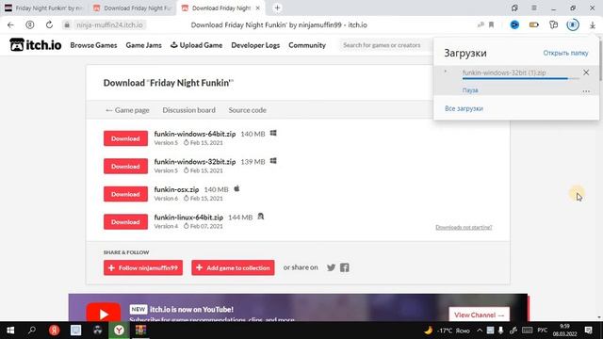Image resolution: width=603 pixels, height=339 pixels.
Task: Open the Windows Start menu
Action: pos(10,331)
